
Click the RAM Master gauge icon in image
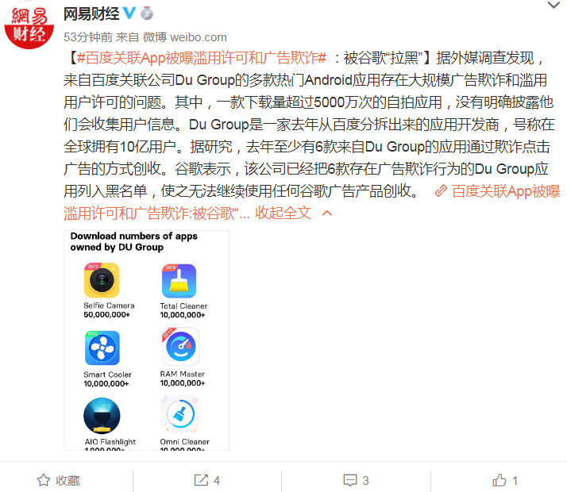pyautogui.click(x=180, y=347)
